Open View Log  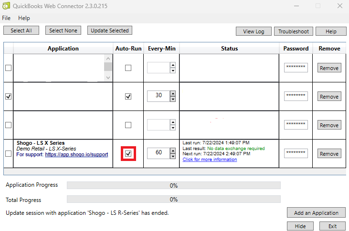coord(254,31)
